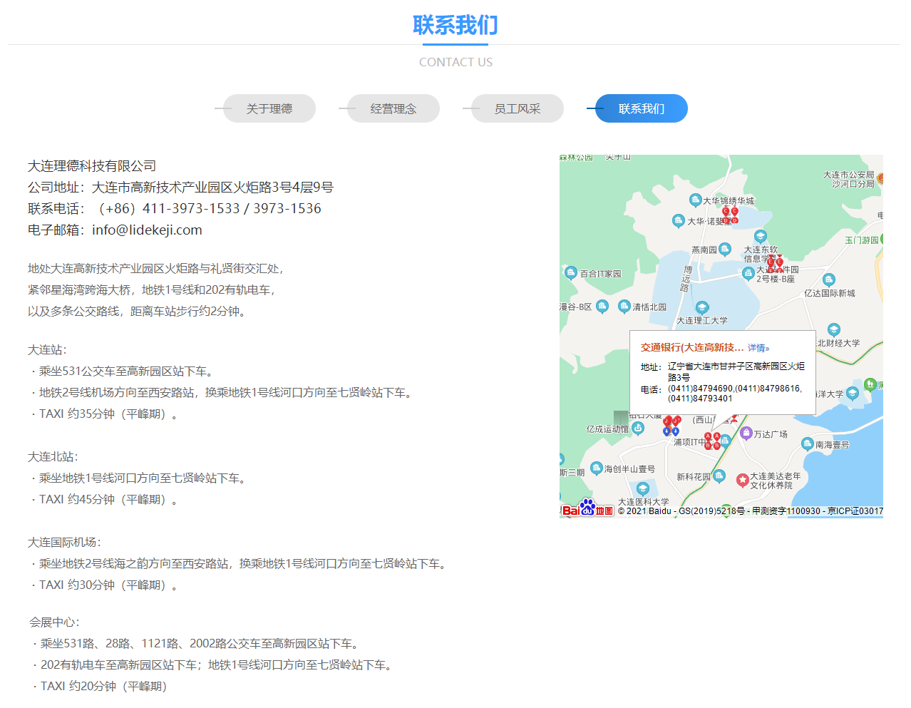The image size is (911, 708).
Task: Click the 大连理工大学 graduation cap icon
Action: 702,308
